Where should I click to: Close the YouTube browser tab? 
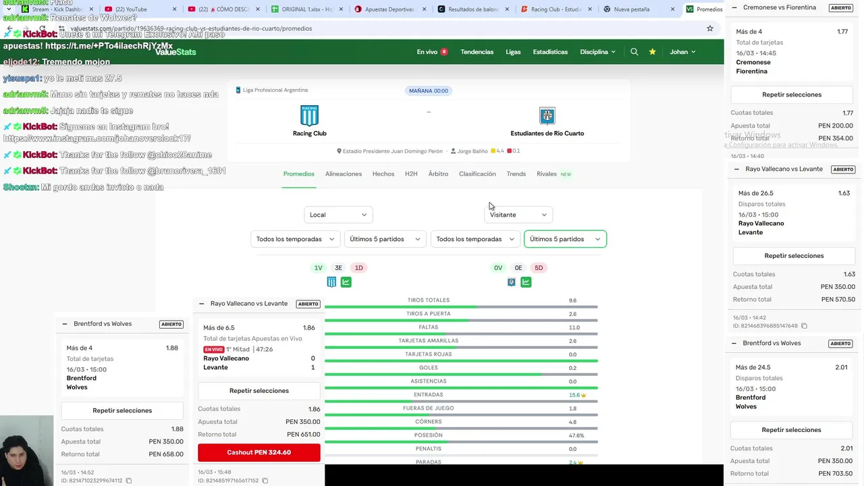pos(175,9)
